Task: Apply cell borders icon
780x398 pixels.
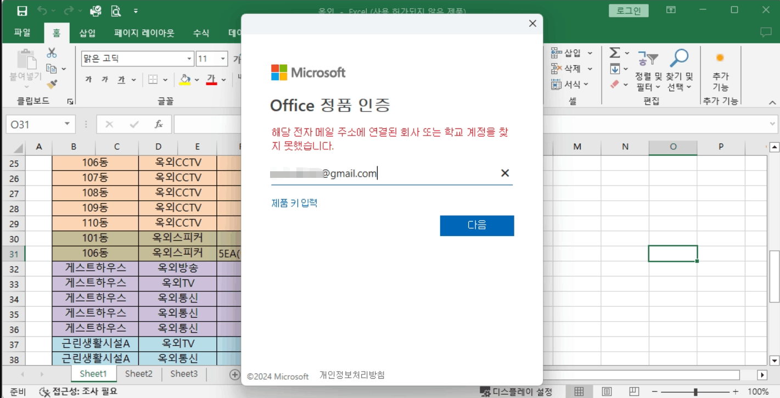Action: [x=154, y=80]
